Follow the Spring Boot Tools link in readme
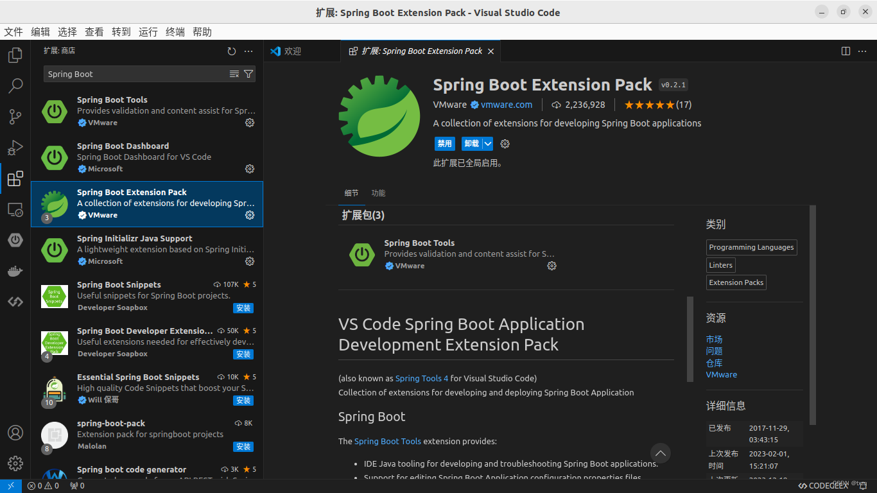 point(388,441)
